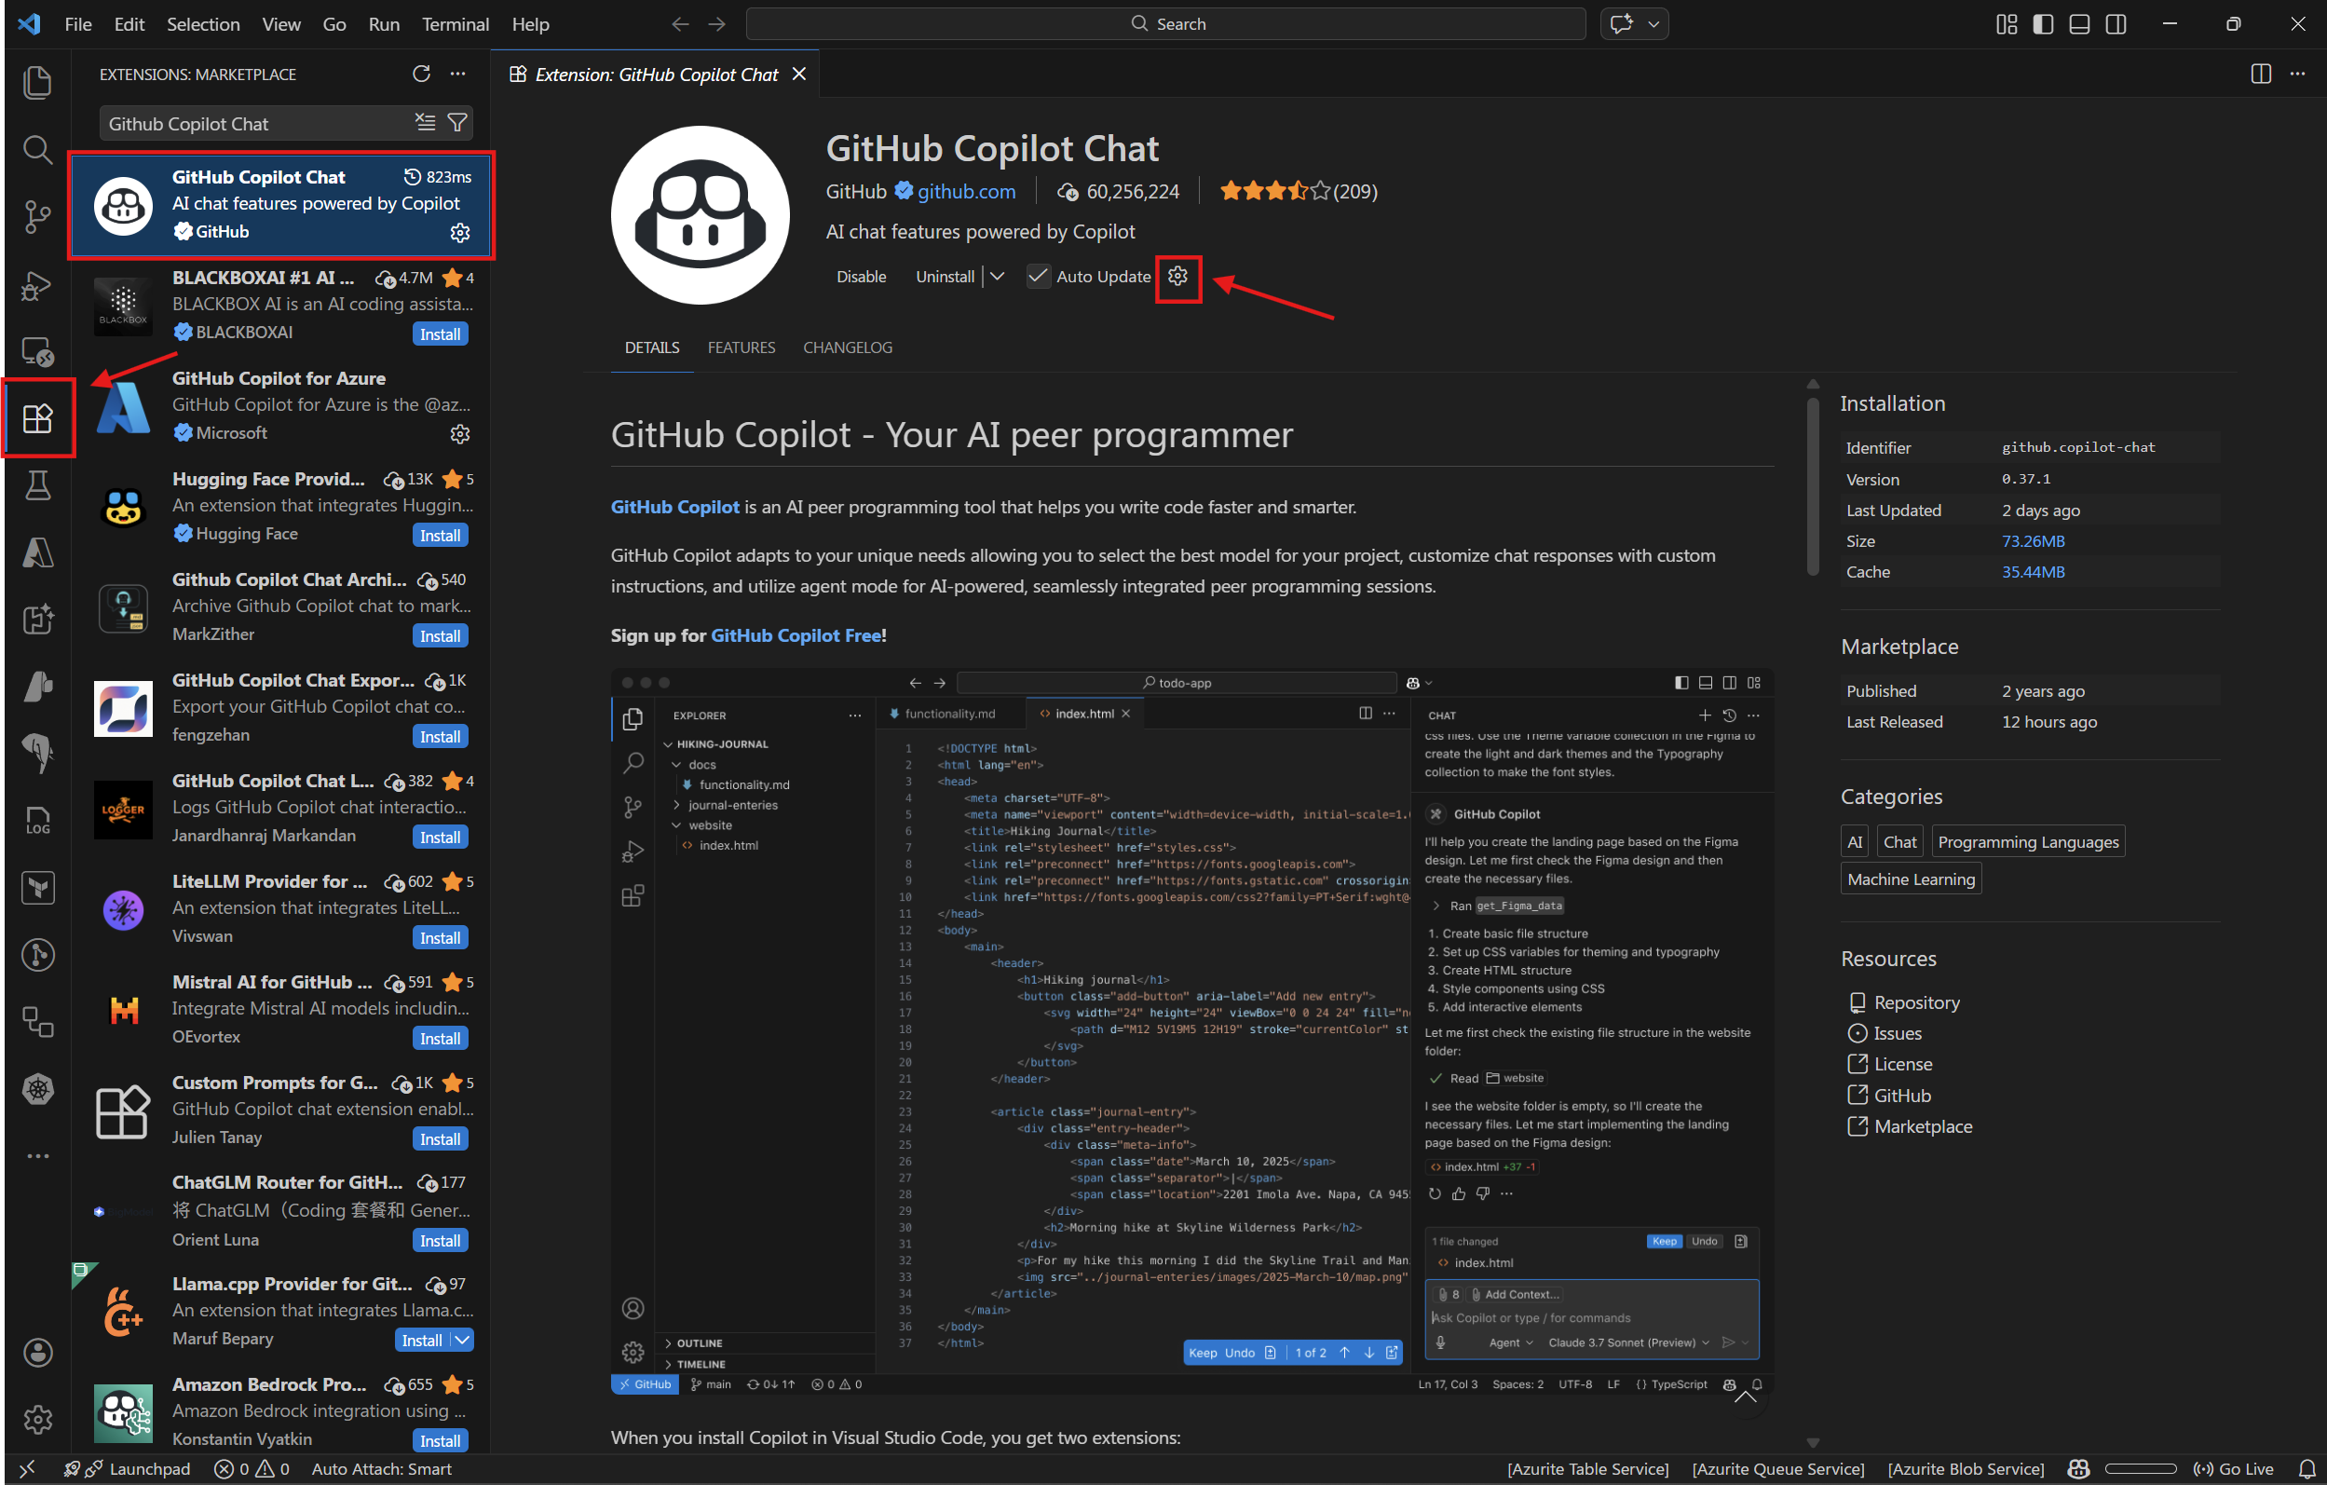The height and width of the screenshot is (1485, 2327).
Task: Open Extensions view more actions menu
Action: pyautogui.click(x=458, y=75)
